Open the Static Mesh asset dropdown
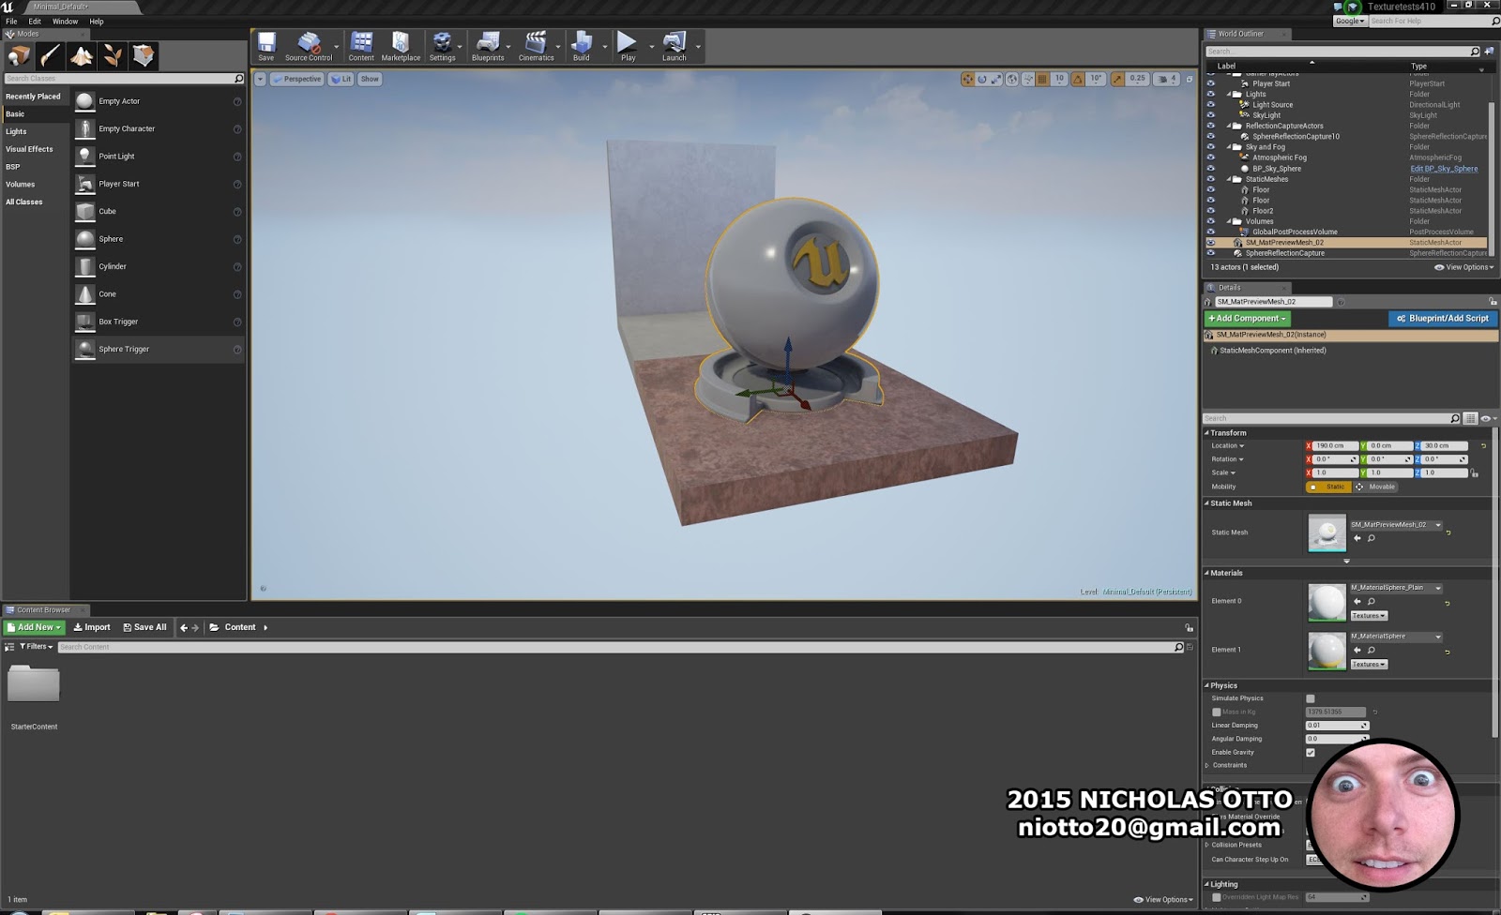1501x915 pixels. (x=1396, y=525)
